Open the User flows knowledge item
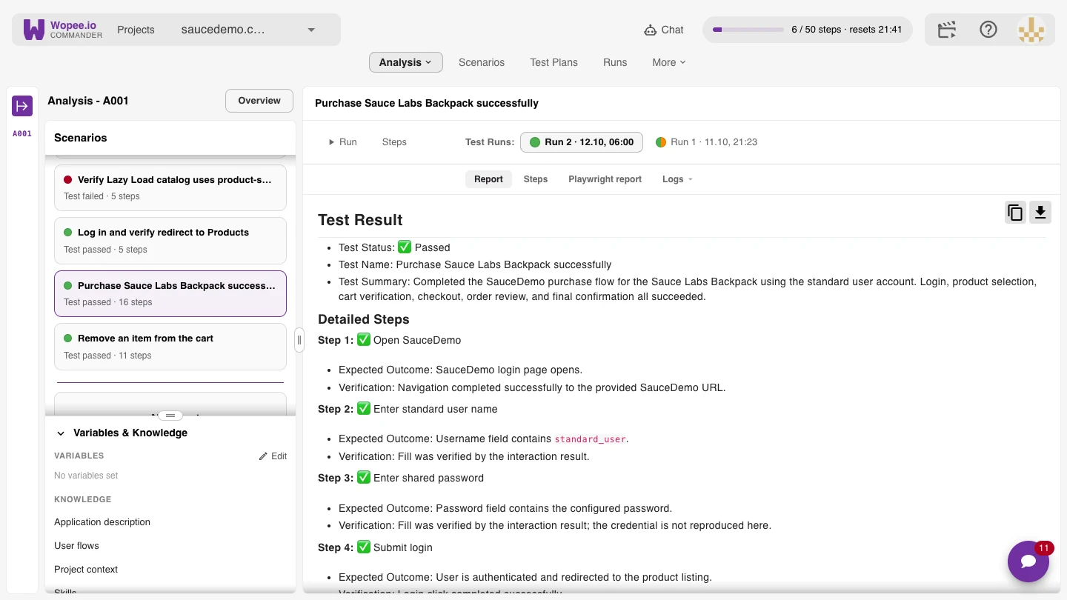 [76, 546]
